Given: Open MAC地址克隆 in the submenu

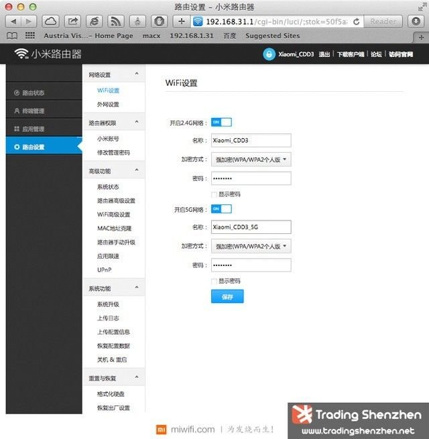Looking at the screenshot, I should (114, 228).
